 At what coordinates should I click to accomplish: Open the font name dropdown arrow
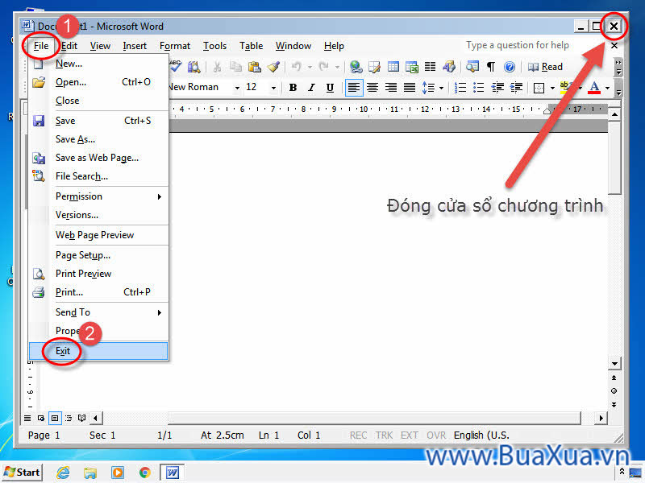237,88
